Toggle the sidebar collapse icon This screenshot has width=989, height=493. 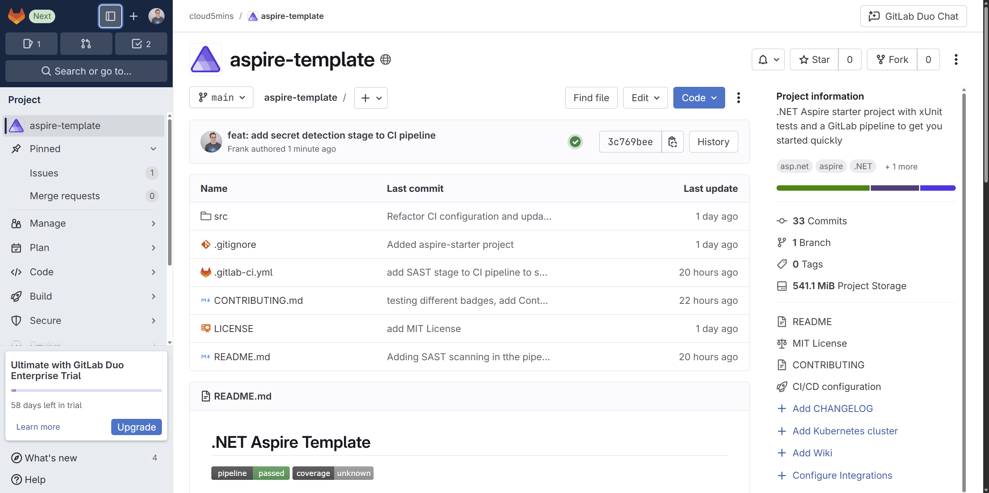[x=110, y=16]
